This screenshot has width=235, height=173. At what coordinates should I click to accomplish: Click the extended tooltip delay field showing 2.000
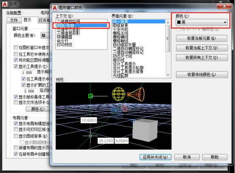pyautogui.click(x=31, y=91)
